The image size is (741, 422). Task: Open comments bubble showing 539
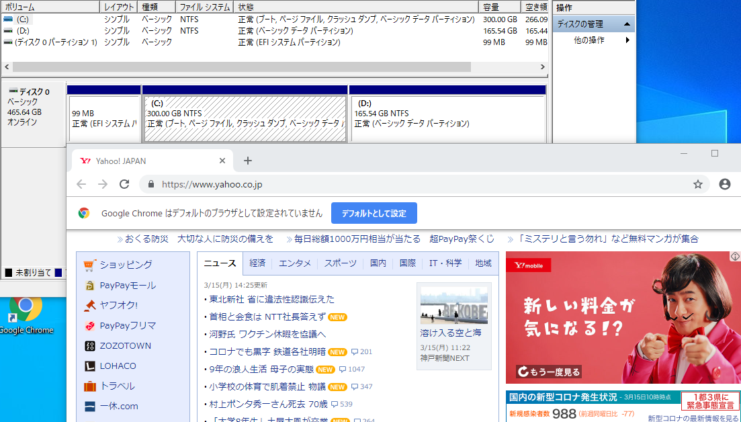coord(342,404)
